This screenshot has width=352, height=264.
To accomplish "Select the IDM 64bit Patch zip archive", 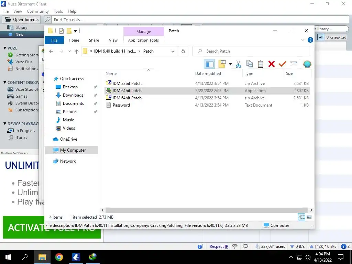I will point(207,98).
